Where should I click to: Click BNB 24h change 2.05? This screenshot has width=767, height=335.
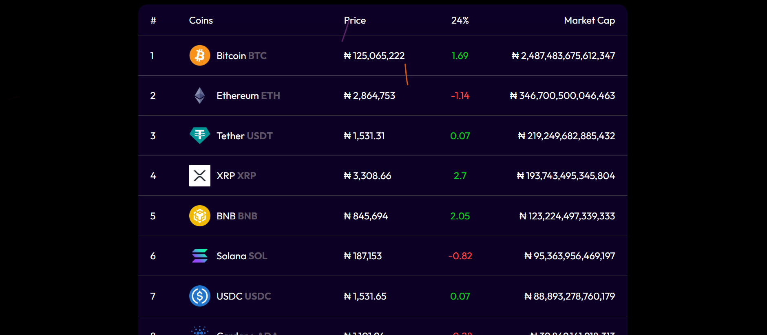coord(460,216)
